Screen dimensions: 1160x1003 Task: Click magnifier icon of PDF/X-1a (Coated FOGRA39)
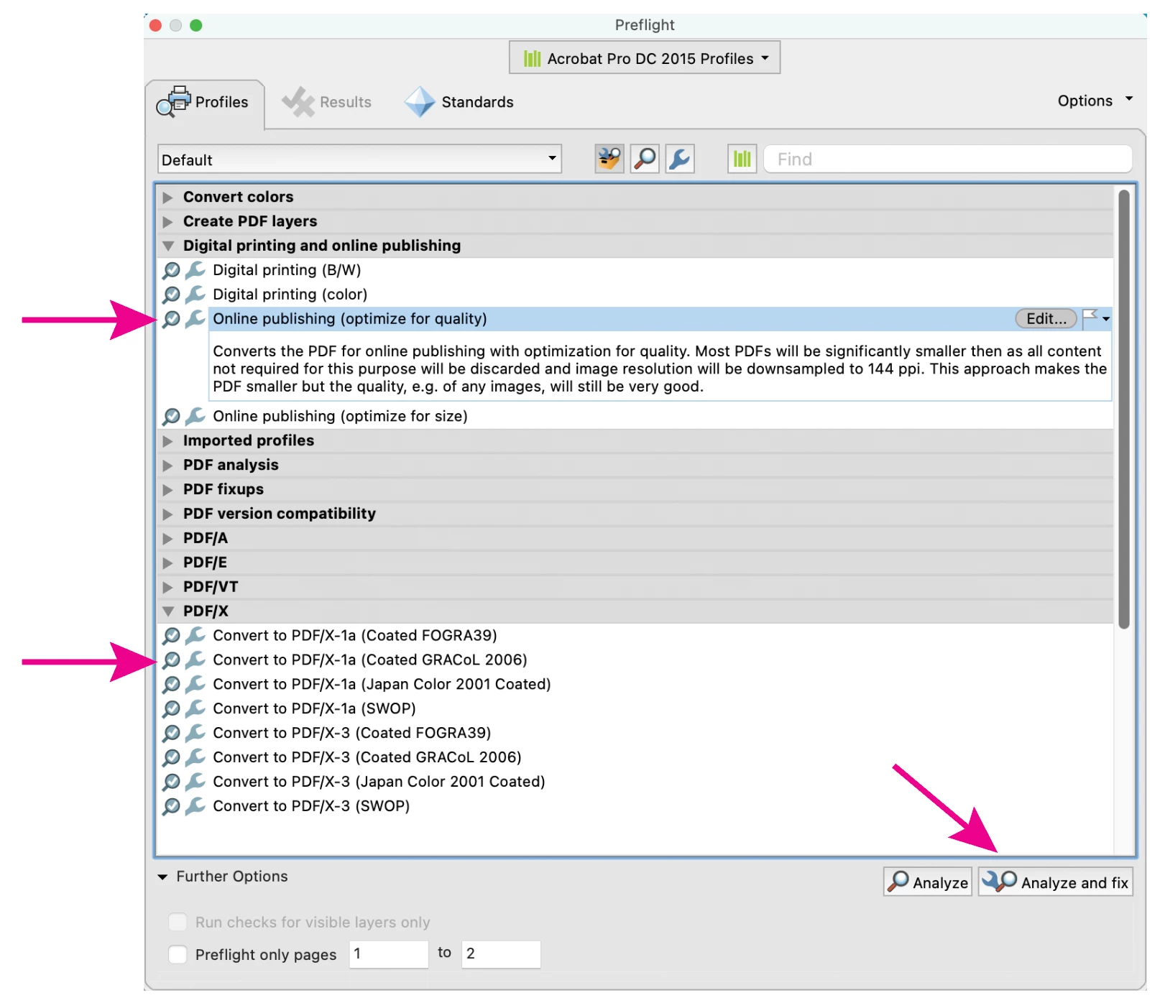171,636
